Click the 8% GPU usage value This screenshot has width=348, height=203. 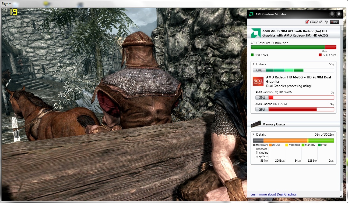[x=332, y=93]
